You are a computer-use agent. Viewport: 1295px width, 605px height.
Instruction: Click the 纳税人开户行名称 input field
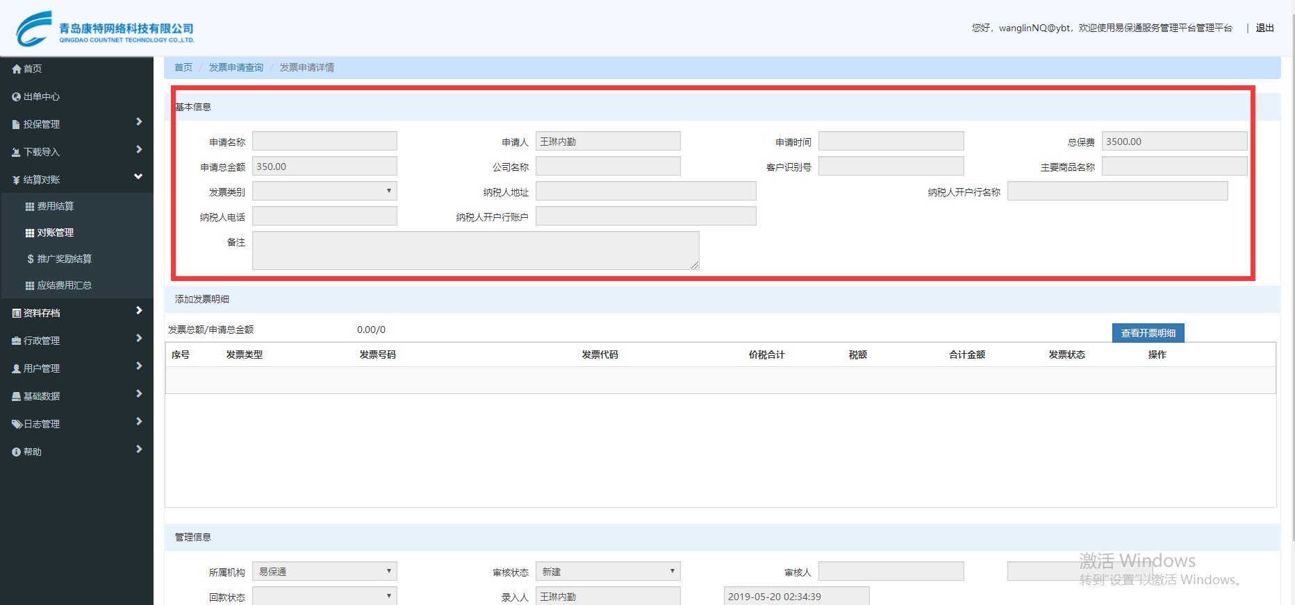point(1118,191)
